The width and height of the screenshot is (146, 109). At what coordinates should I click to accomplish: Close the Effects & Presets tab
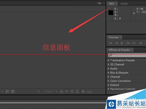(132, 50)
